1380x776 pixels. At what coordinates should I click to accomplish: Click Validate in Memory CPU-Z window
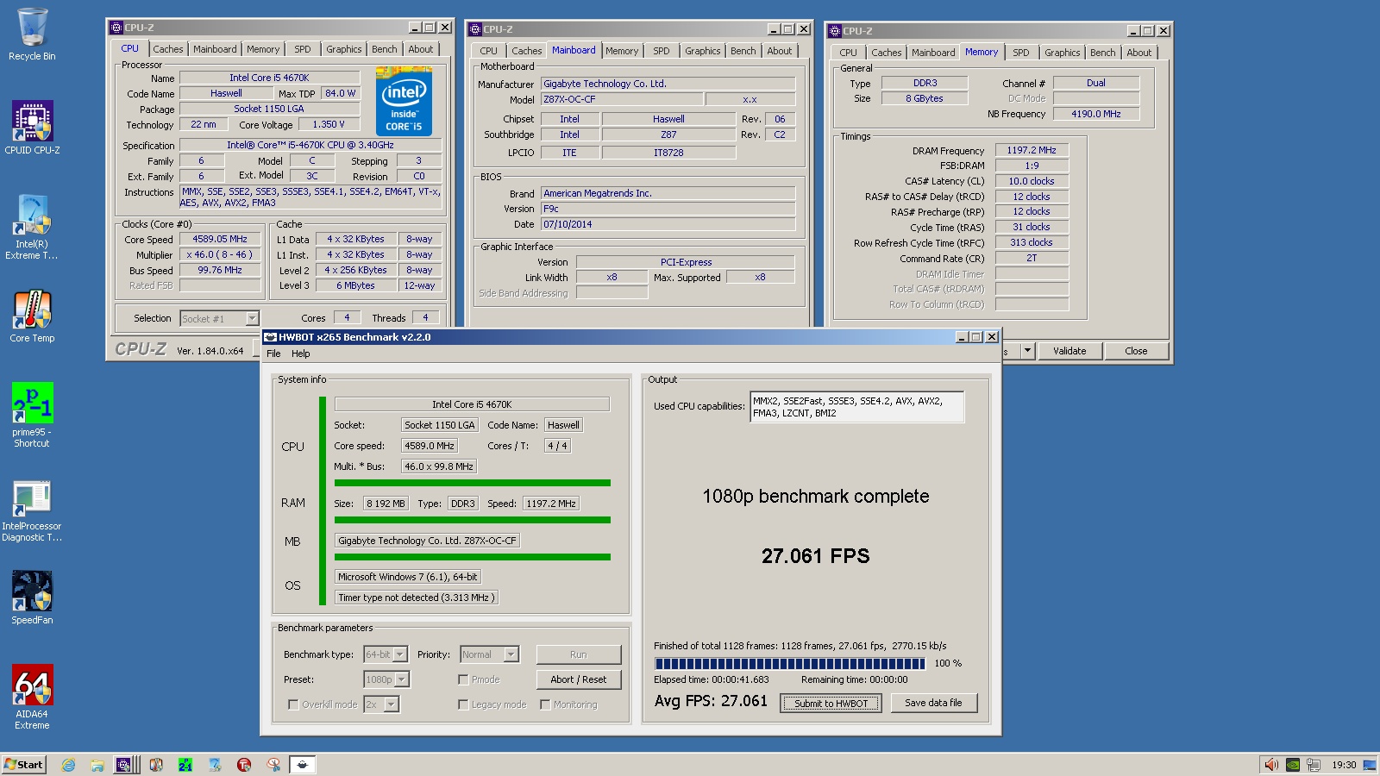(x=1069, y=351)
